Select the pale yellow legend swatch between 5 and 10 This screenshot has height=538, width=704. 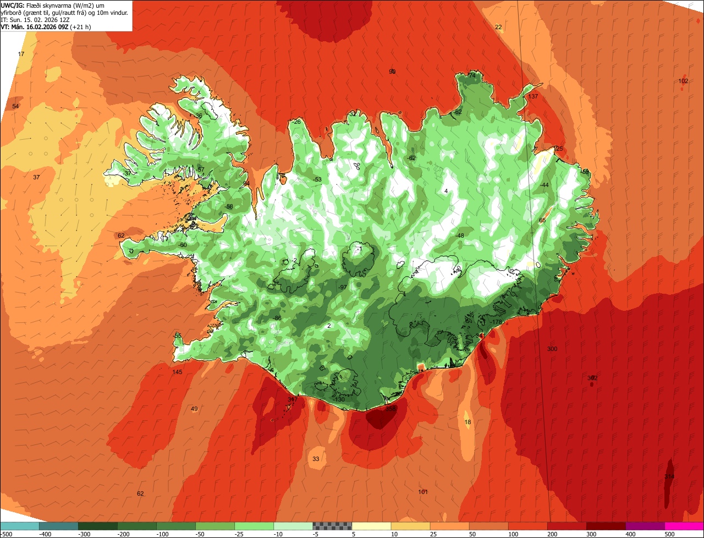pos(371,526)
